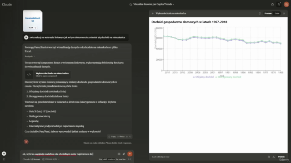Download the artifact file
The height and width of the screenshot is (163, 291).
click(x=274, y=157)
